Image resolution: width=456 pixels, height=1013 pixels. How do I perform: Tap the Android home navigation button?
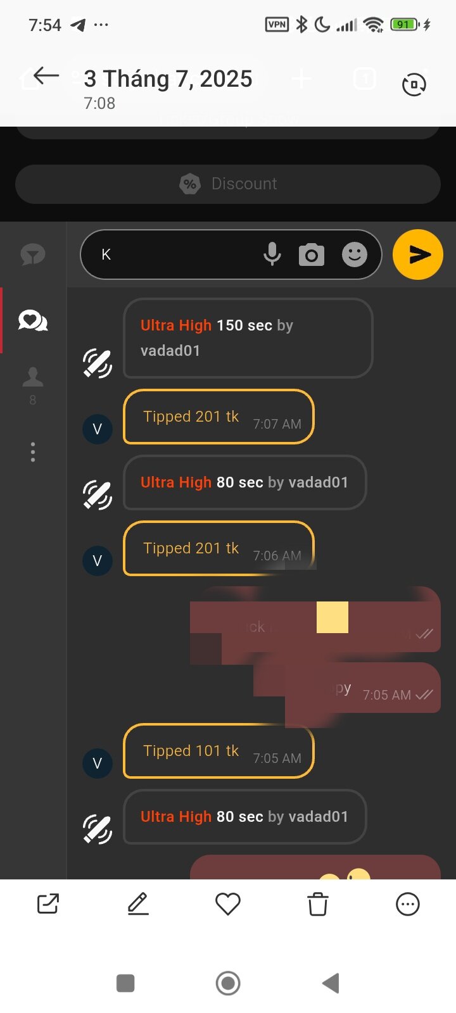(228, 983)
